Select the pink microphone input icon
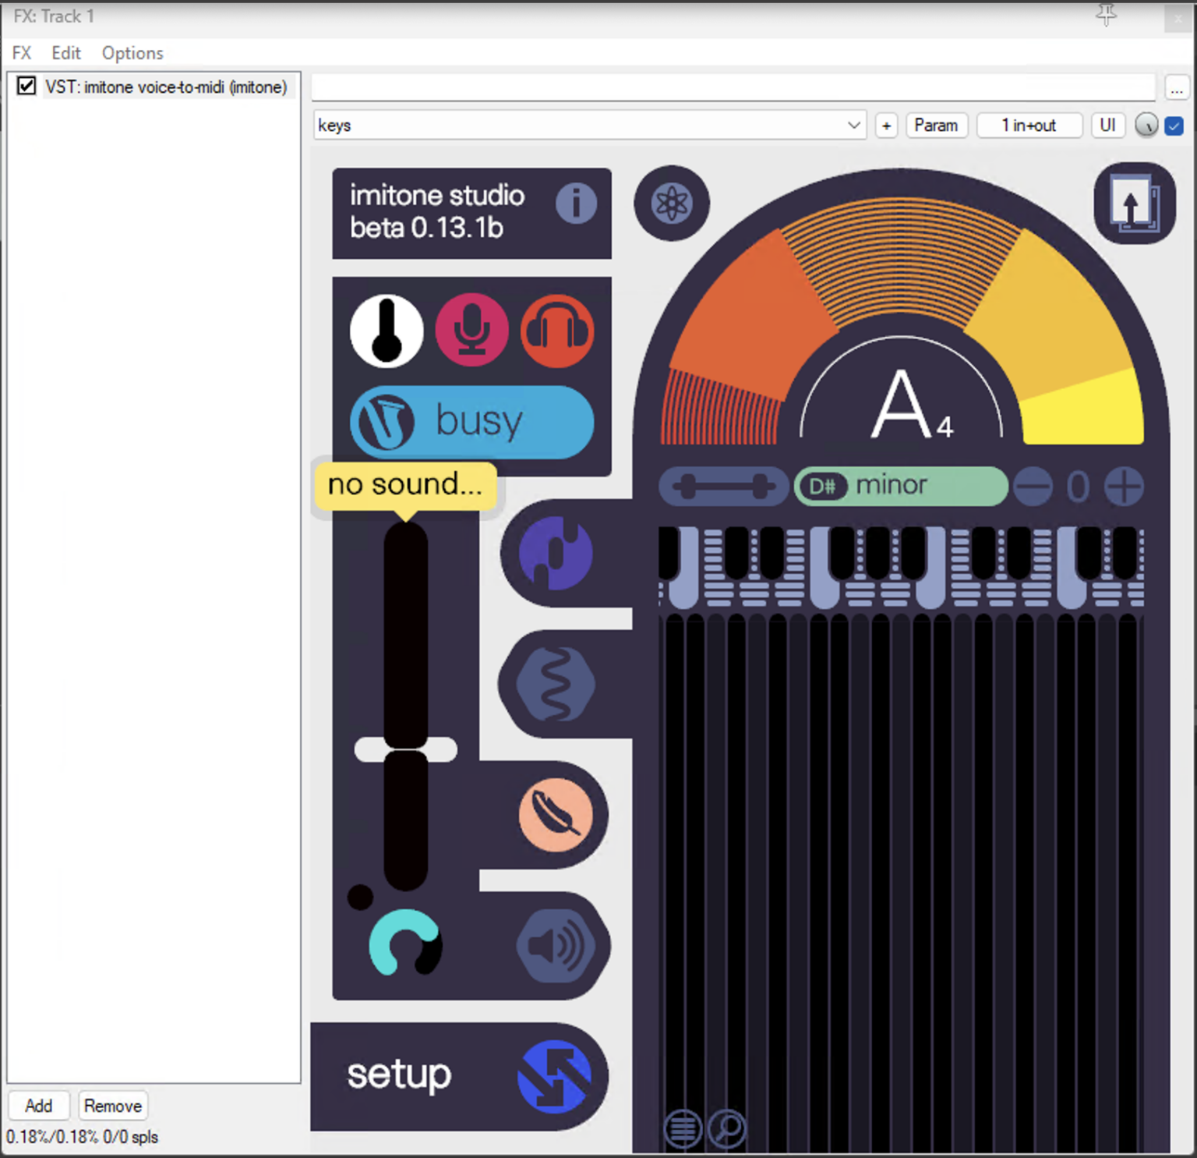The image size is (1197, 1158). click(471, 331)
